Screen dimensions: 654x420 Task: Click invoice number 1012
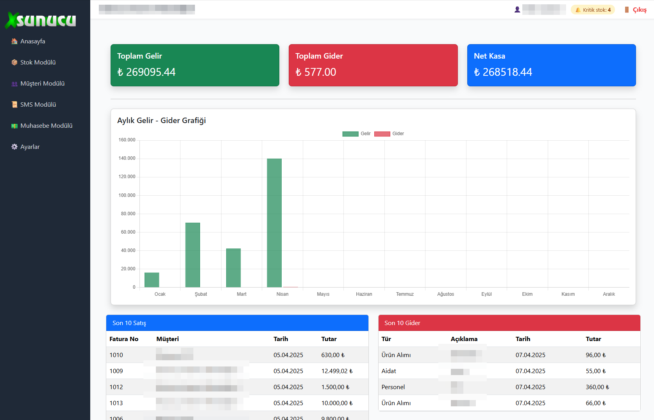coord(116,387)
